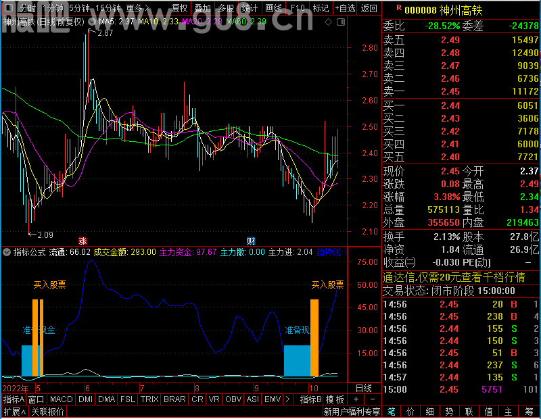The image size is (541, 419).
Task: Select the 联 linked tab
Action: click(x=469, y=412)
